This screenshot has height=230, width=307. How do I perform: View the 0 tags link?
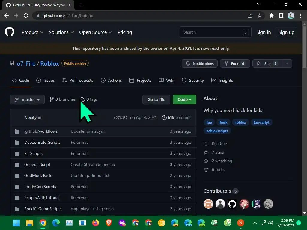[89, 99]
